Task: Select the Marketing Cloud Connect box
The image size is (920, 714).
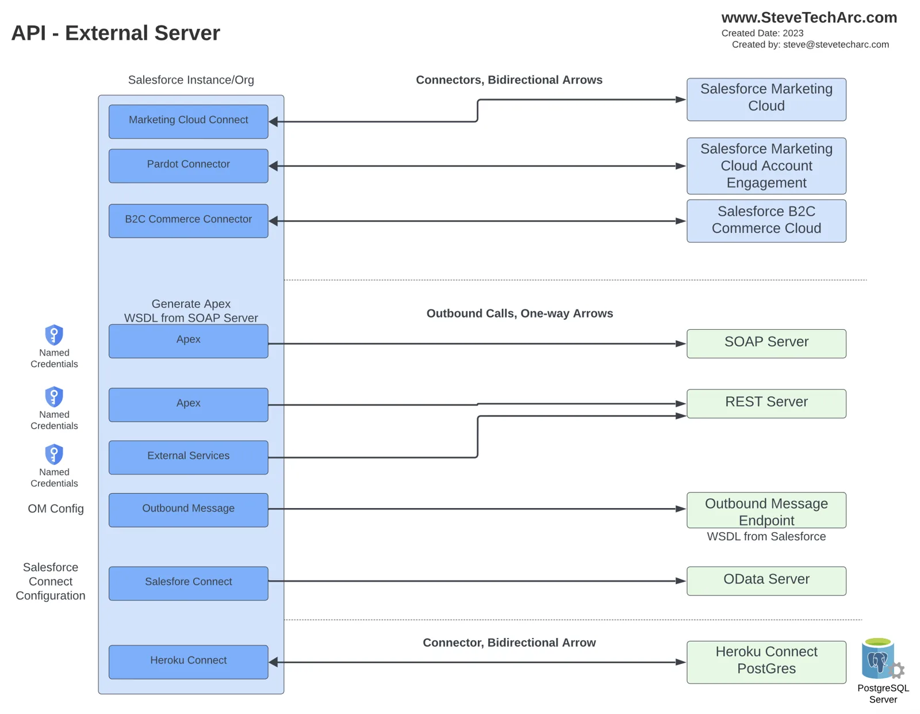Action: [x=189, y=121]
